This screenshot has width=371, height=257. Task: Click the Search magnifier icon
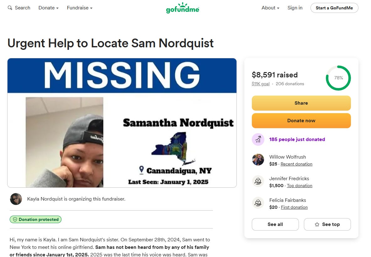pyautogui.click(x=10, y=8)
